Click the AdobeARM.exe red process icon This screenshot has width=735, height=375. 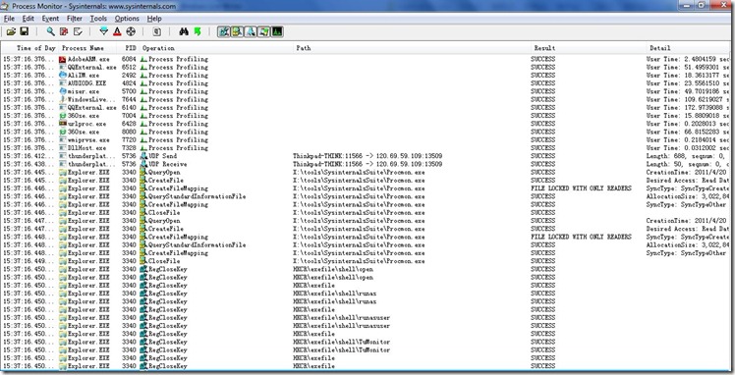[63, 59]
